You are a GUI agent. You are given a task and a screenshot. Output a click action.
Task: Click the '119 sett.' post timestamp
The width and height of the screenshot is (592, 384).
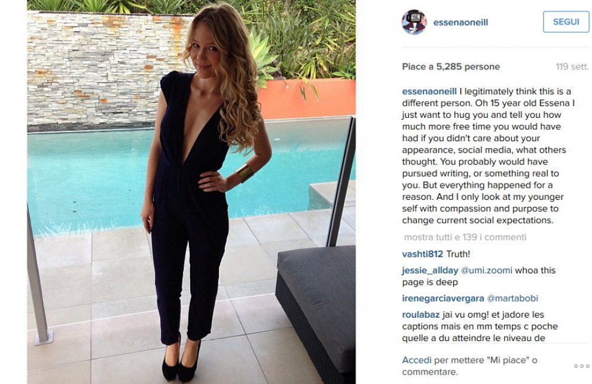(572, 67)
